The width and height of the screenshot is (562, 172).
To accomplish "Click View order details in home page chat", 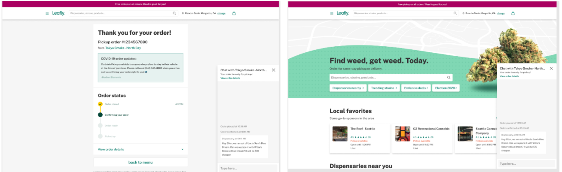I will [x=509, y=76].
